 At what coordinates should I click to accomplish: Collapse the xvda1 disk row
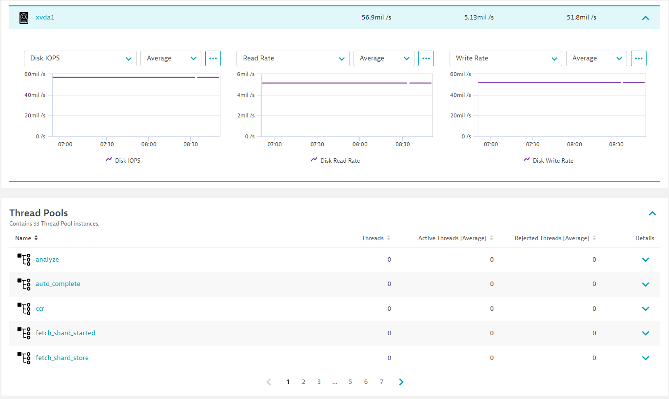click(x=646, y=18)
